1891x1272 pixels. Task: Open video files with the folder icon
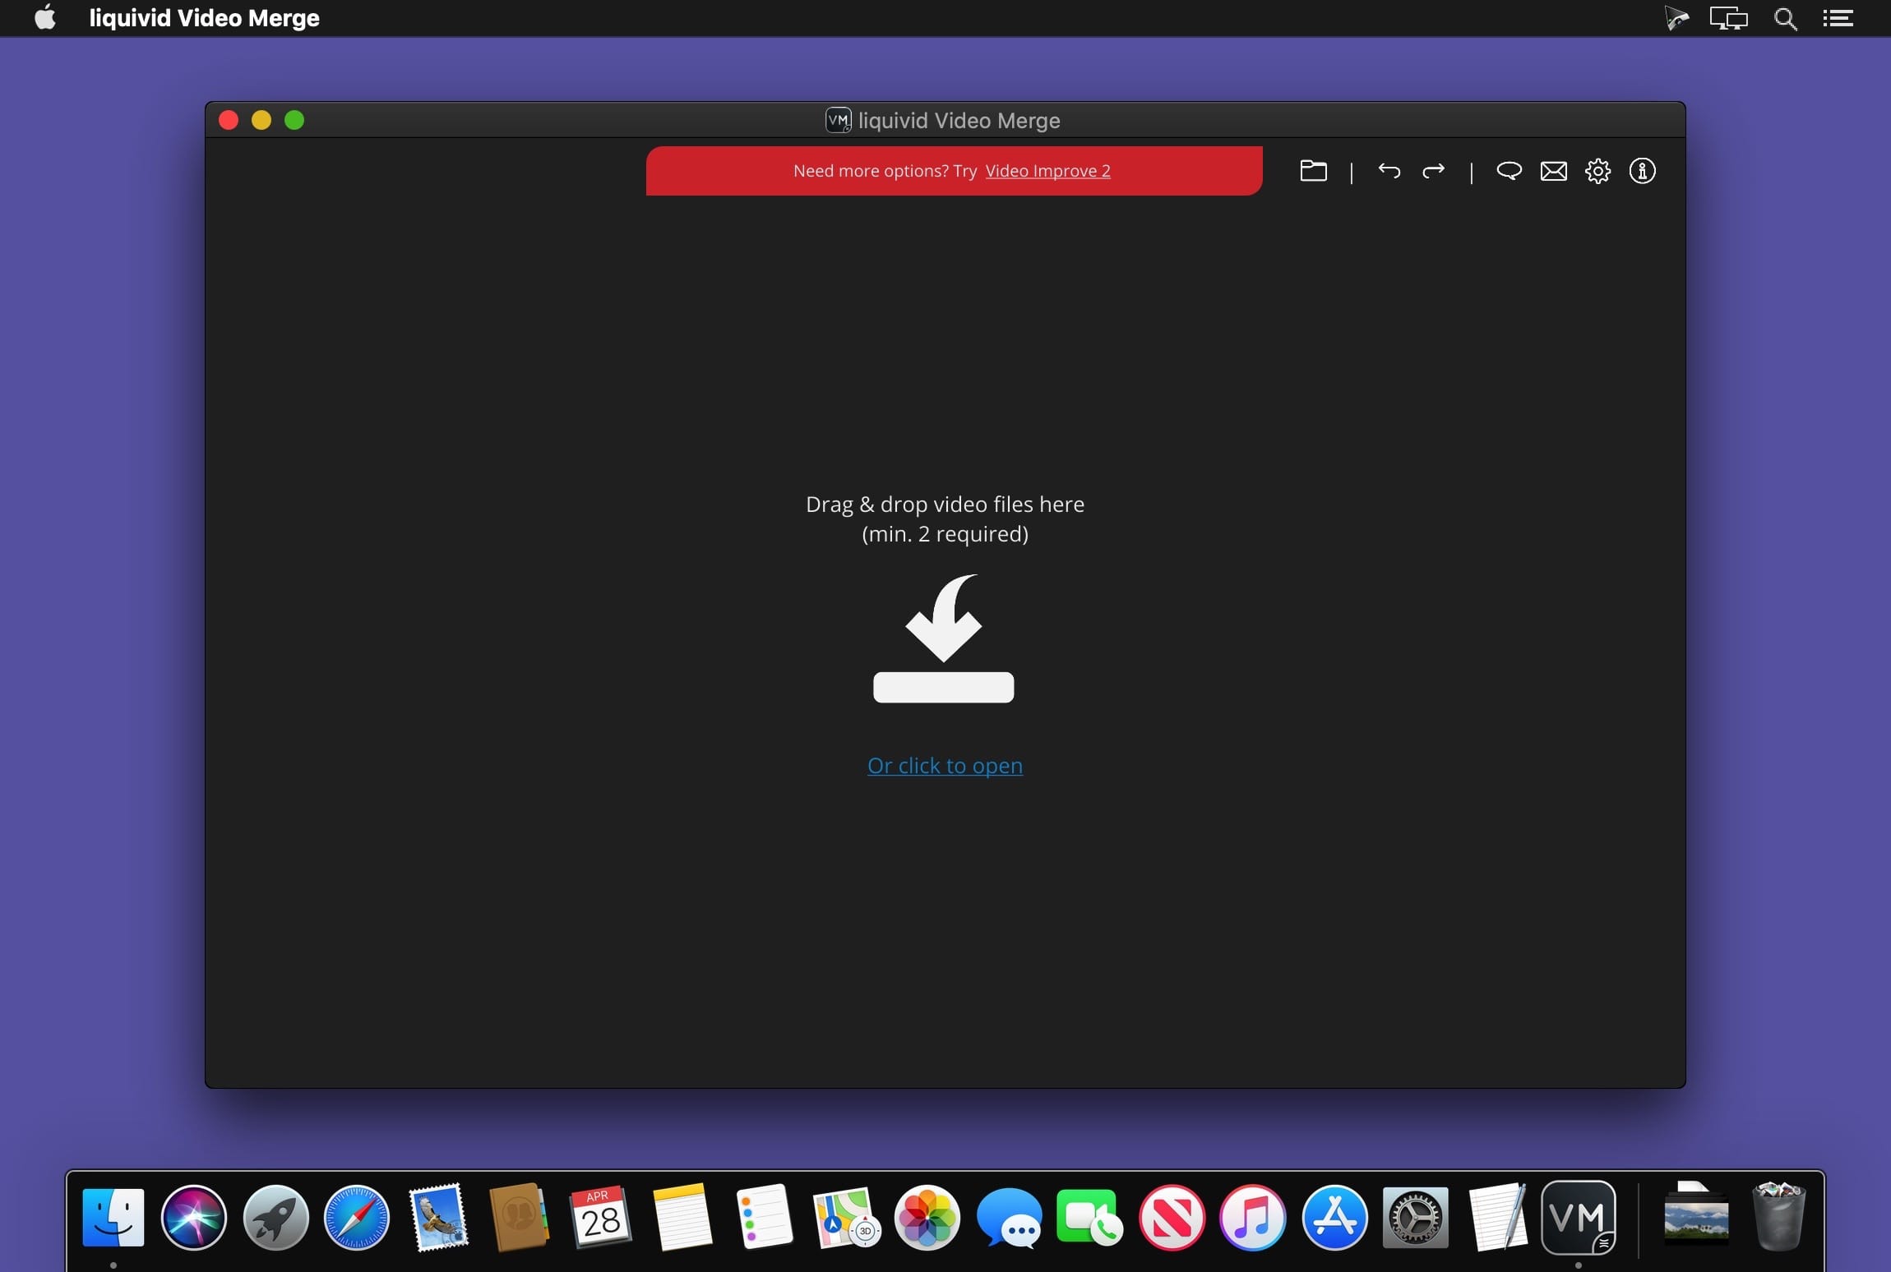click(x=1313, y=171)
